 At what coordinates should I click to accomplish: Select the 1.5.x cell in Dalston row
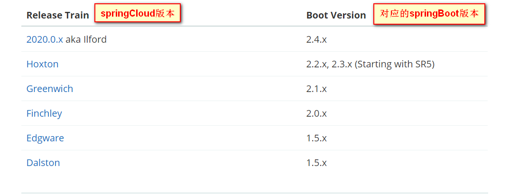(x=316, y=163)
